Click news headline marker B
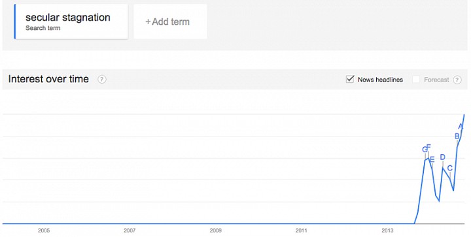This screenshot has height=237, width=471. tap(457, 136)
